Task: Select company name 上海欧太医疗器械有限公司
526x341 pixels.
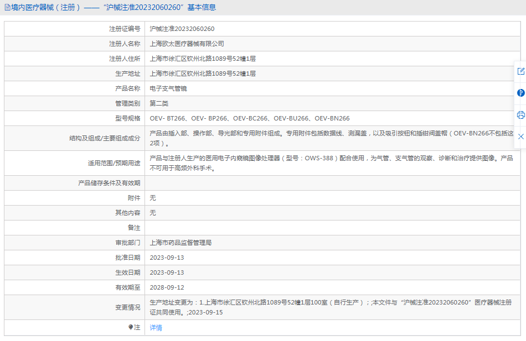Action: tap(187, 44)
